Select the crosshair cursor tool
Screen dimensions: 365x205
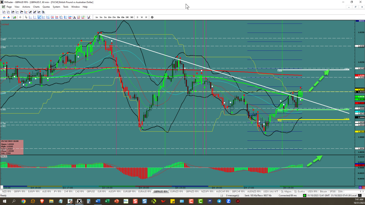click(x=20, y=17)
